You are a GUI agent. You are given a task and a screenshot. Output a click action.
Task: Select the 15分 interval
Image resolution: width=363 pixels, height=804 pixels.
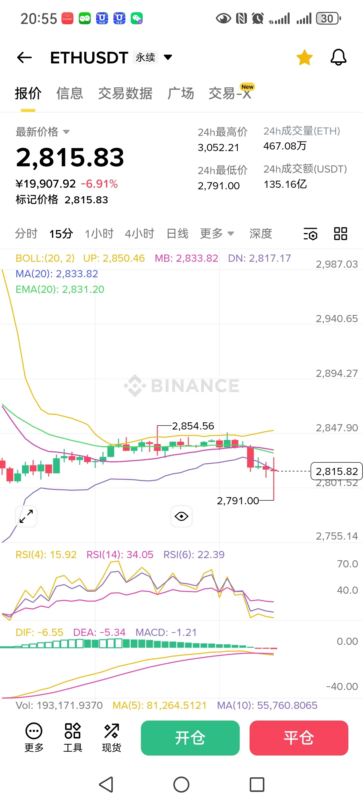click(x=61, y=234)
